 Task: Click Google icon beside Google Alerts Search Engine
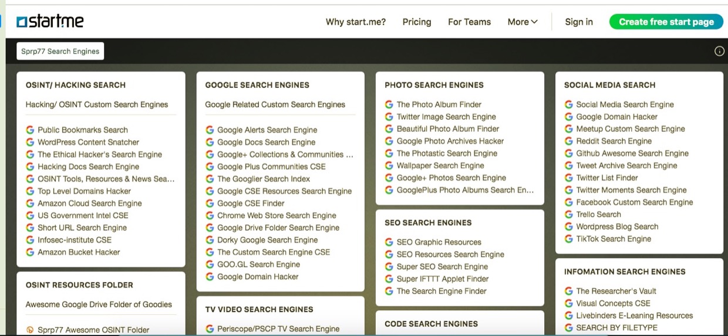click(x=210, y=130)
